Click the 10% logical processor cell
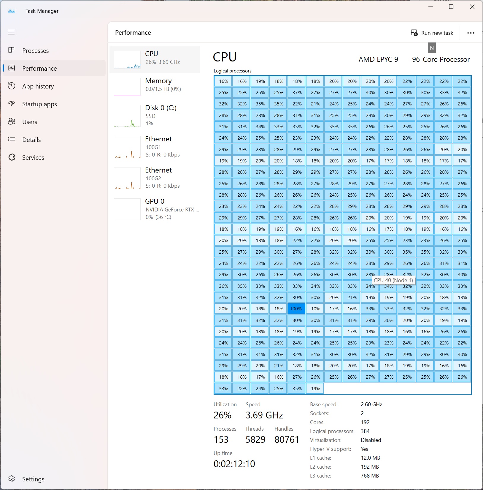Screen dimensions: 483x490 (315, 309)
